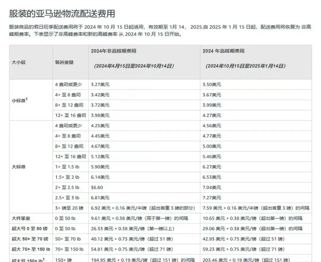Select 12+ 至 16 盎司 in the 5.12美元 row
The image size is (321, 262).
point(70,156)
